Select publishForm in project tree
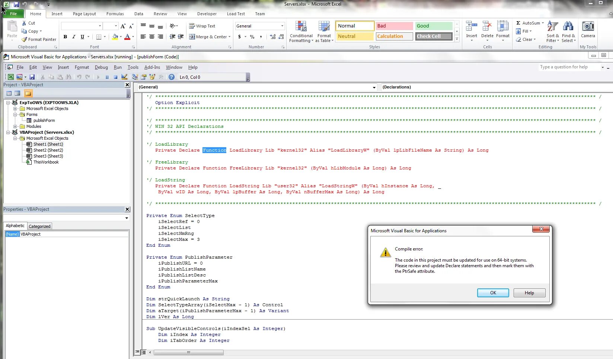 [44, 120]
